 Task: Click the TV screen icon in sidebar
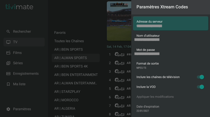[8, 42]
